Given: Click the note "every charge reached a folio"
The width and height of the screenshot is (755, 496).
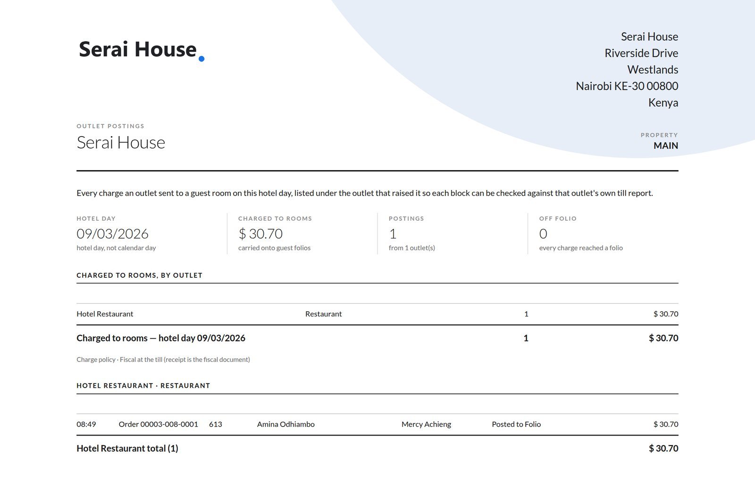Looking at the screenshot, I should point(581,248).
